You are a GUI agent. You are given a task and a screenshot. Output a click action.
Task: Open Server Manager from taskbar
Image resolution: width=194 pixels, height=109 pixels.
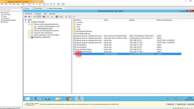click(x=37, y=99)
